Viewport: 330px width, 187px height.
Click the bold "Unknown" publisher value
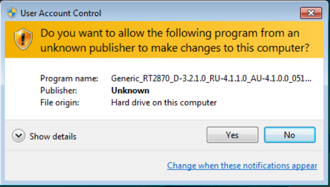[130, 90]
